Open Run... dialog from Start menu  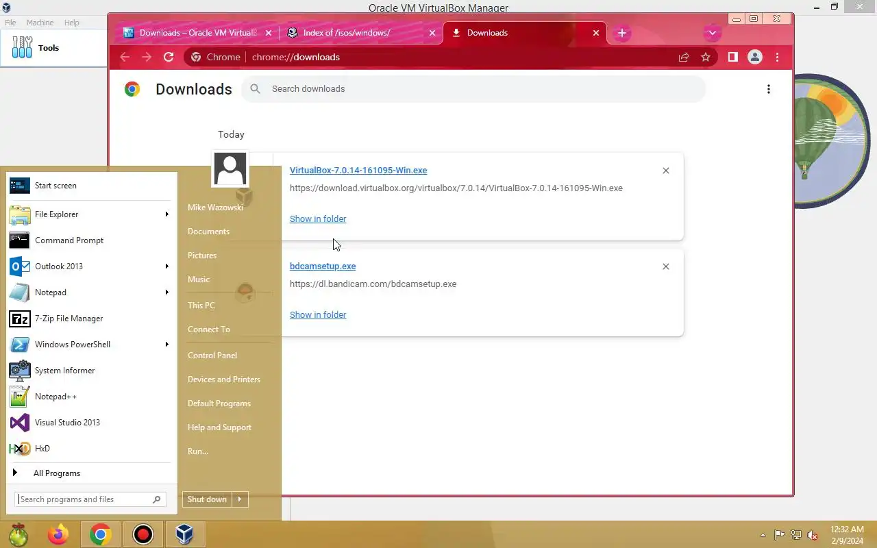click(x=198, y=451)
